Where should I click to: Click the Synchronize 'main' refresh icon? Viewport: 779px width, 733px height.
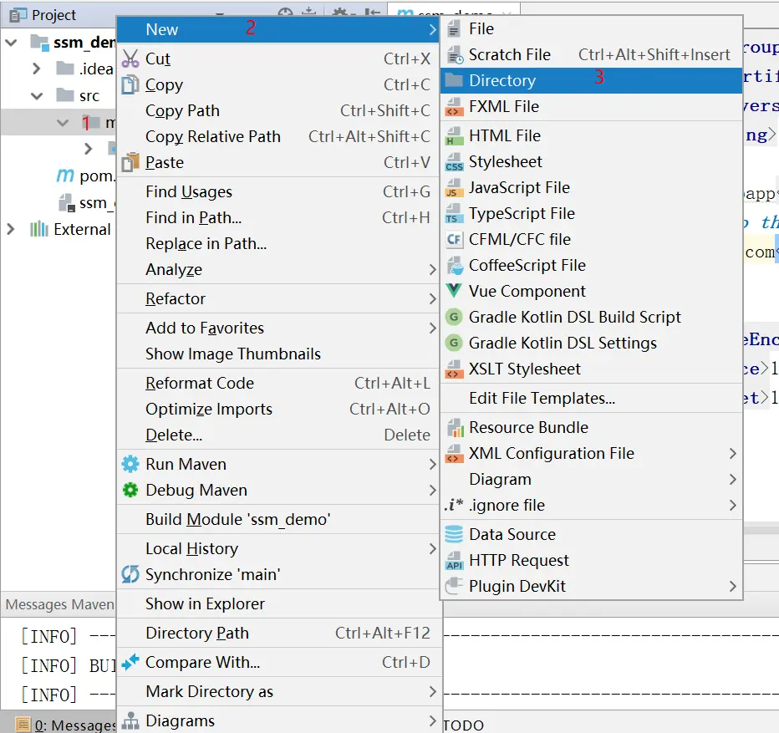tap(130, 574)
